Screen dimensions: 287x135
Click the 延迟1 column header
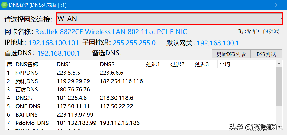click(x=156, y=64)
